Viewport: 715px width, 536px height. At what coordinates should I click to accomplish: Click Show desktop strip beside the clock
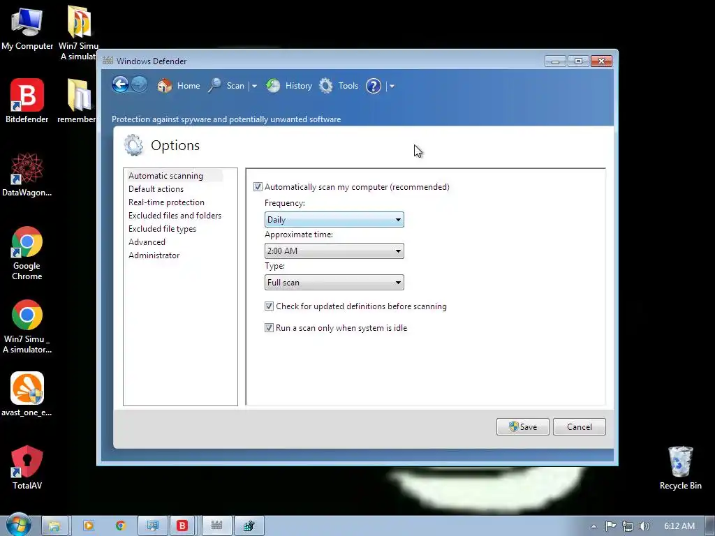point(710,526)
